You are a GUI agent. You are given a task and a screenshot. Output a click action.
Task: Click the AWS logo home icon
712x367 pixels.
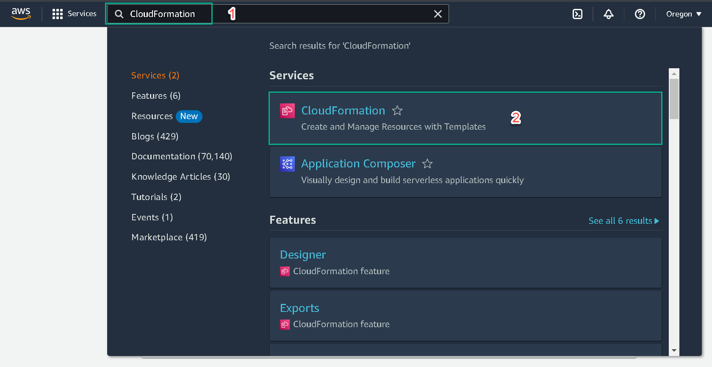(21, 14)
